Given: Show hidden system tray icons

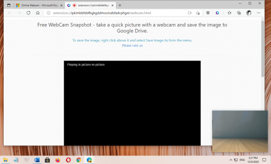Looking at the screenshot, I should [x=230, y=160].
